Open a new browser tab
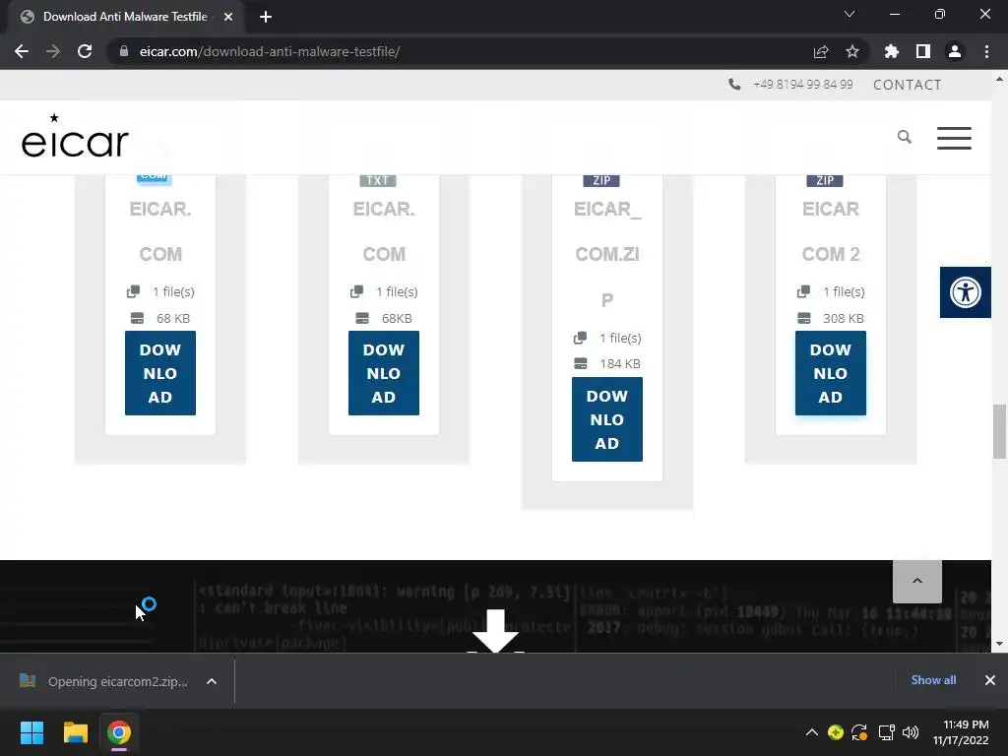The width and height of the screenshot is (1008, 756). (x=266, y=17)
